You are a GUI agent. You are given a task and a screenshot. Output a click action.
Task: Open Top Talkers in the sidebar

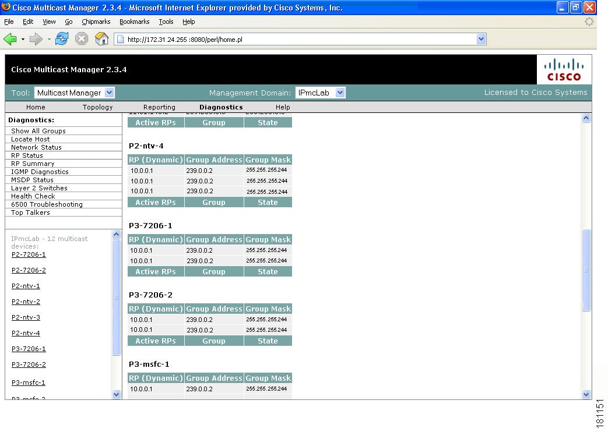tap(31, 213)
